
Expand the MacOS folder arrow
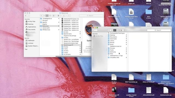point(59,22)
